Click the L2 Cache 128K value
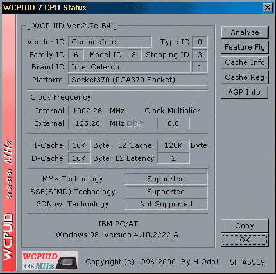This screenshot has width=276, height=274. (x=173, y=145)
